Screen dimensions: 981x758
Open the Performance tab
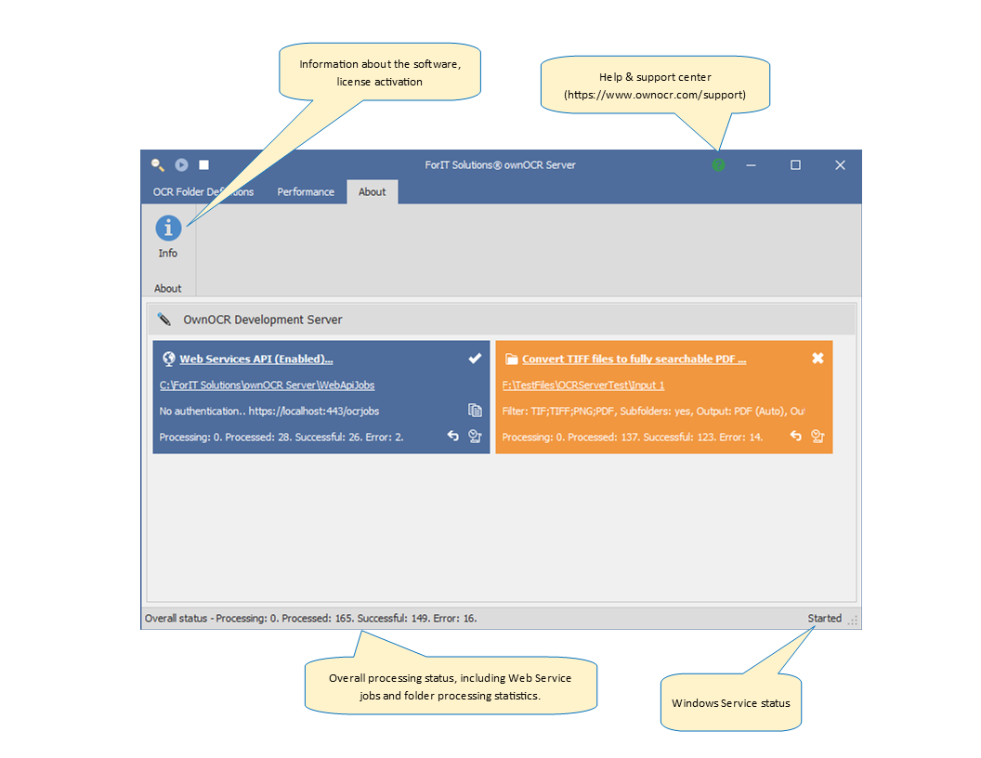tap(306, 191)
